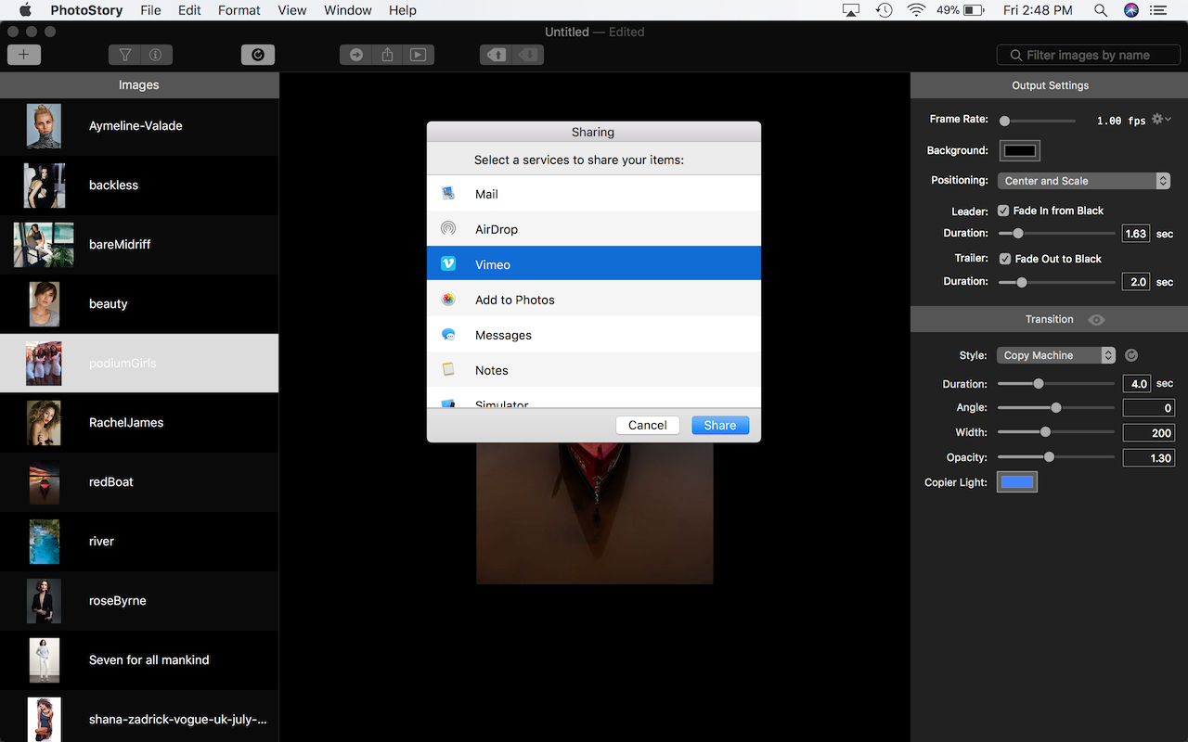This screenshot has width=1188, height=742.
Task: Open the Positioning Center and Scale dropdown
Action: click(x=1083, y=181)
